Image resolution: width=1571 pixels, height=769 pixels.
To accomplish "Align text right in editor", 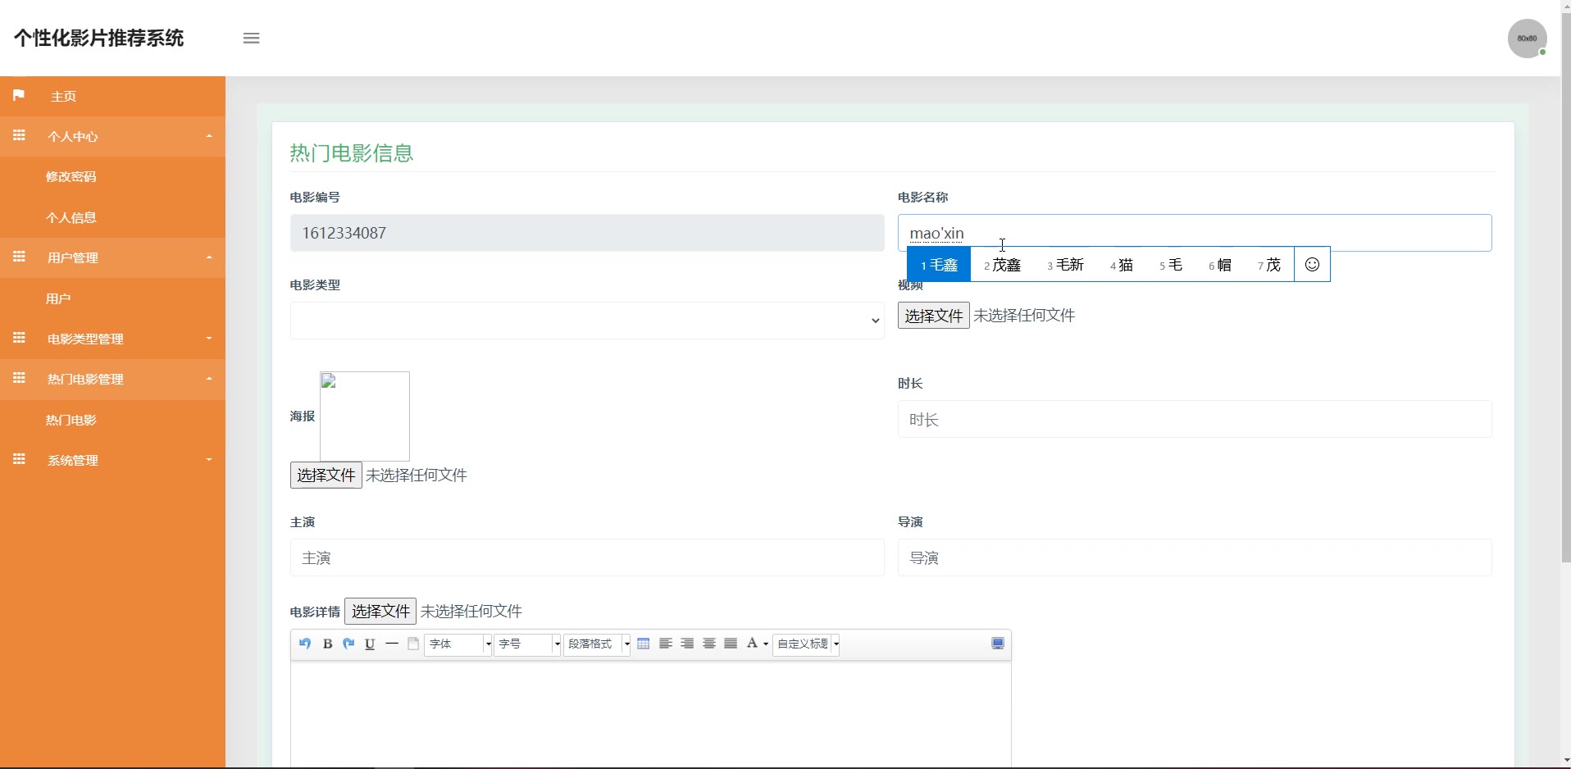I will point(687,644).
